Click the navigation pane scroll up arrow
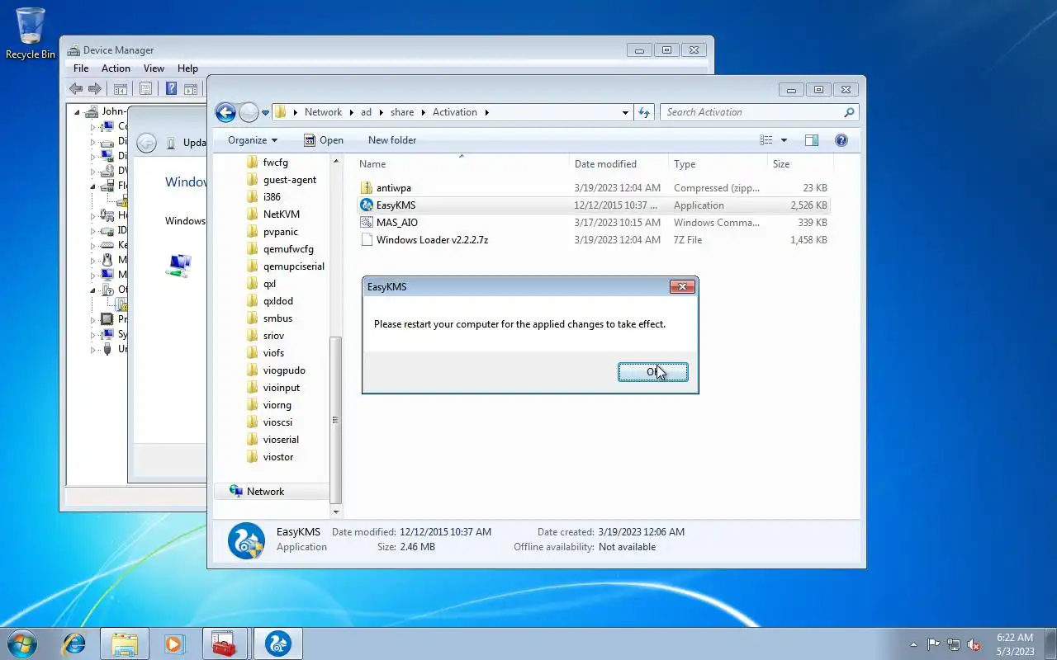Screen dimensions: 1057x660 335,160
